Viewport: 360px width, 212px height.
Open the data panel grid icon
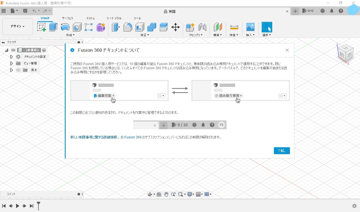coord(4,11)
